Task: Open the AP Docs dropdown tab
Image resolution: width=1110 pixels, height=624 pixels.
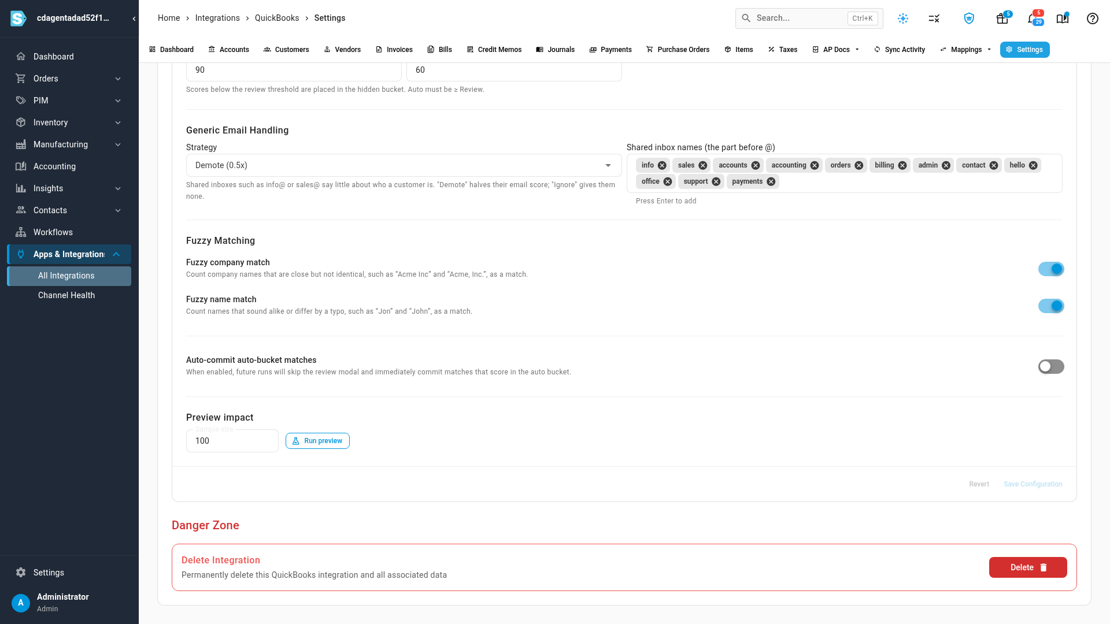Action: pos(835,50)
